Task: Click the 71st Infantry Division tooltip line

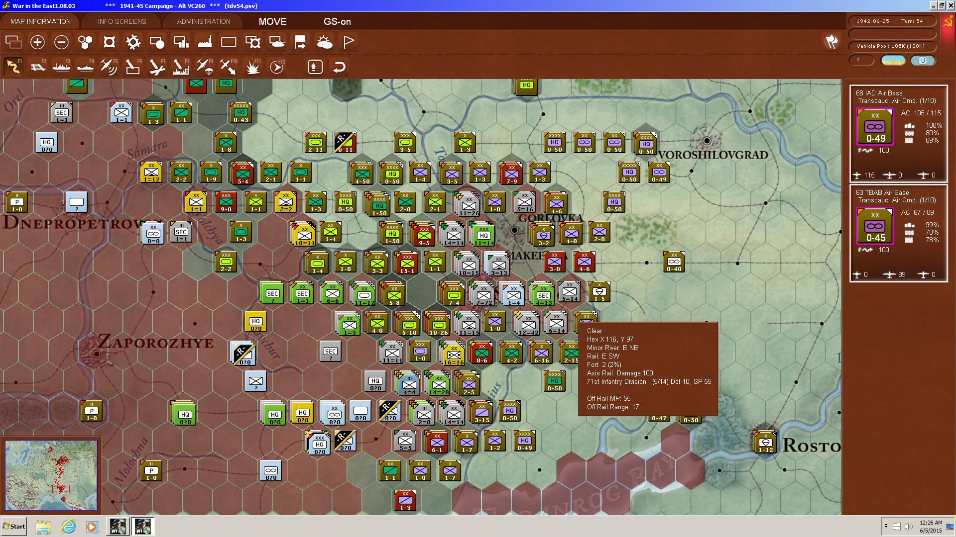Action: click(x=649, y=381)
